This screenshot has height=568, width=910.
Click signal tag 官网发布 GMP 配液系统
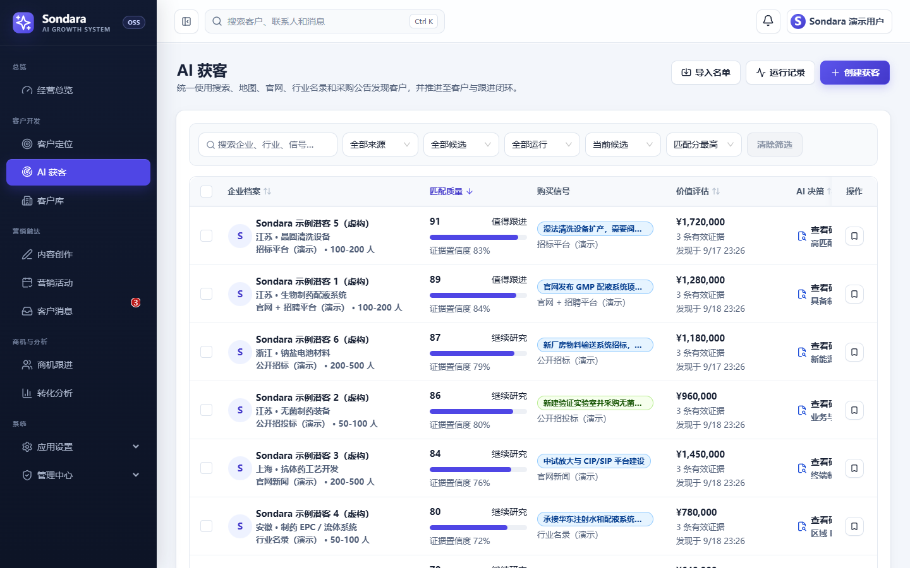point(595,287)
